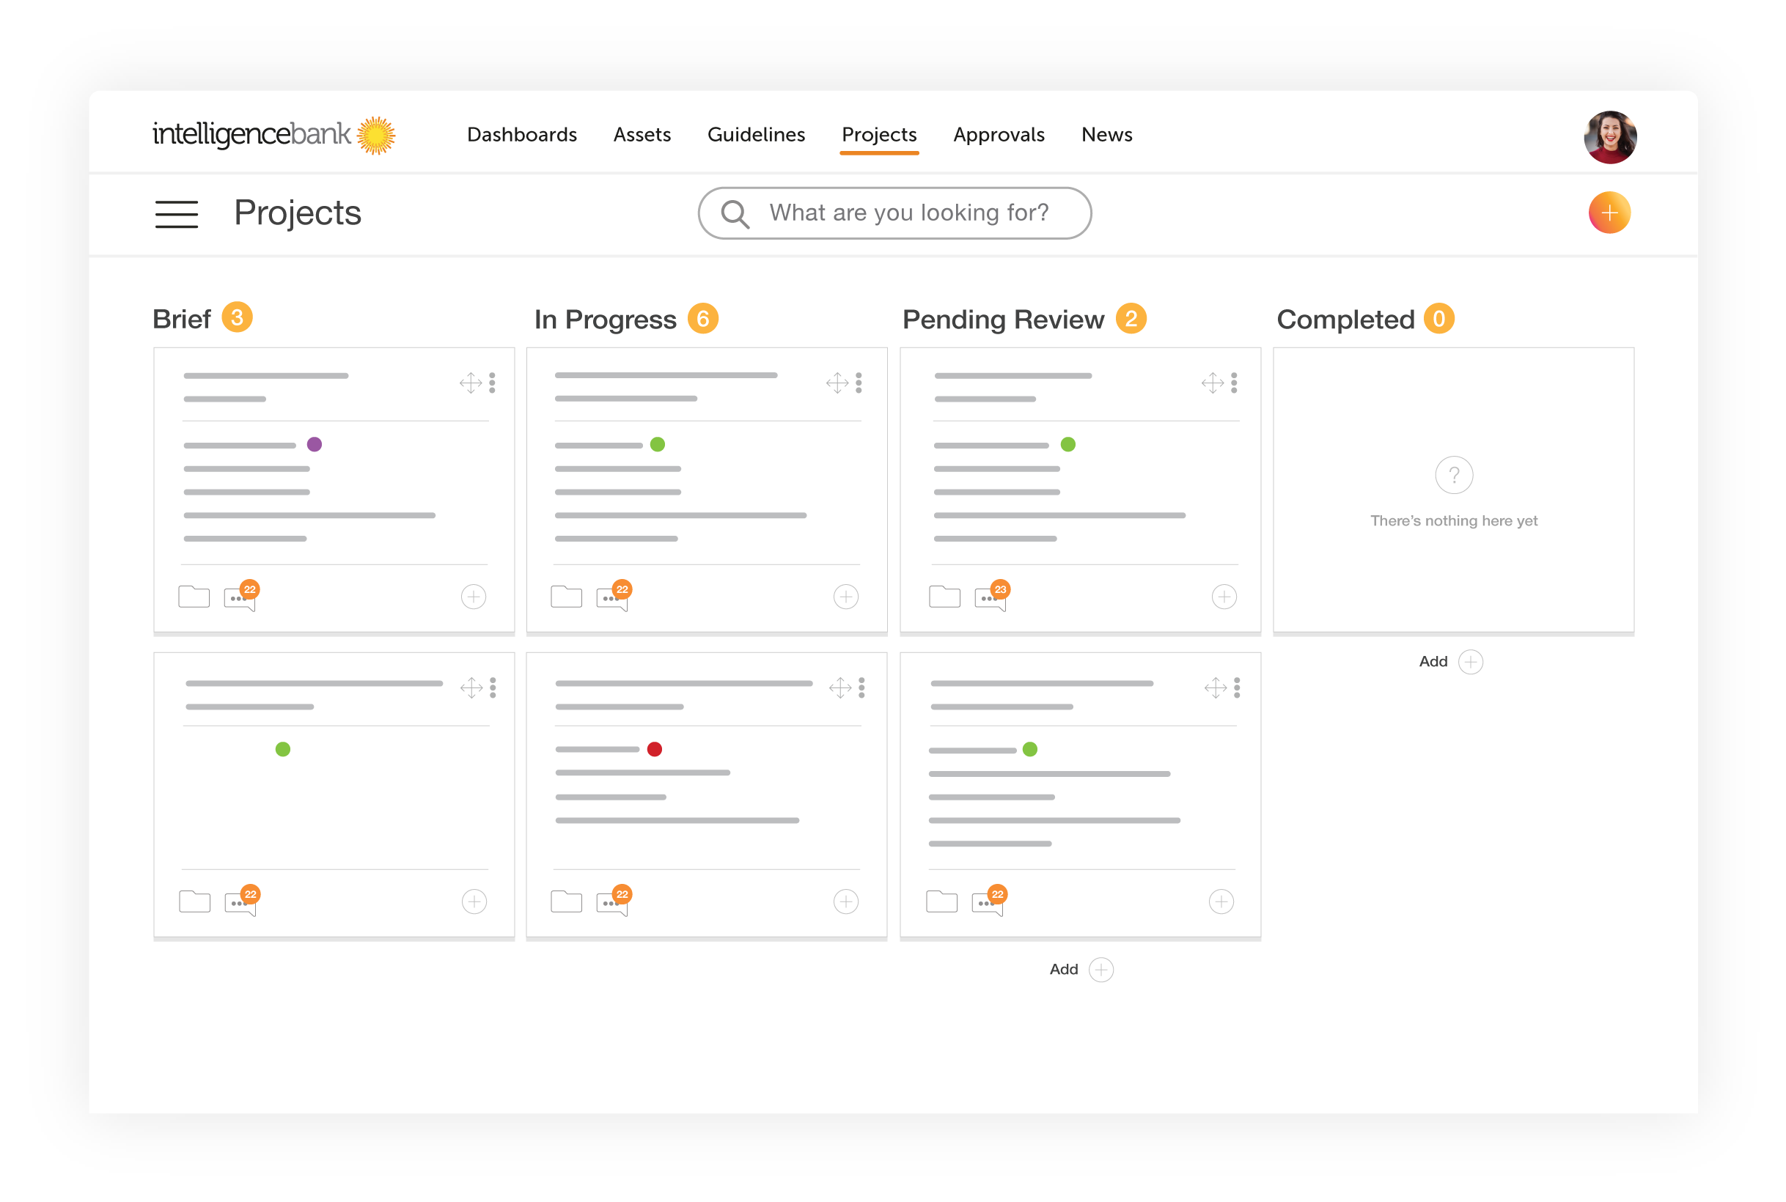
Task: Click the purple status dot
Action: [x=315, y=445]
